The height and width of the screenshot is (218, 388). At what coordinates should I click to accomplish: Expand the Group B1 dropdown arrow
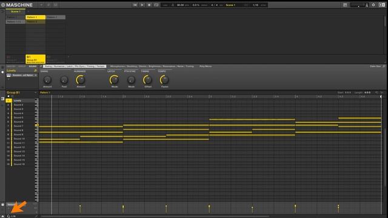coord(35,93)
